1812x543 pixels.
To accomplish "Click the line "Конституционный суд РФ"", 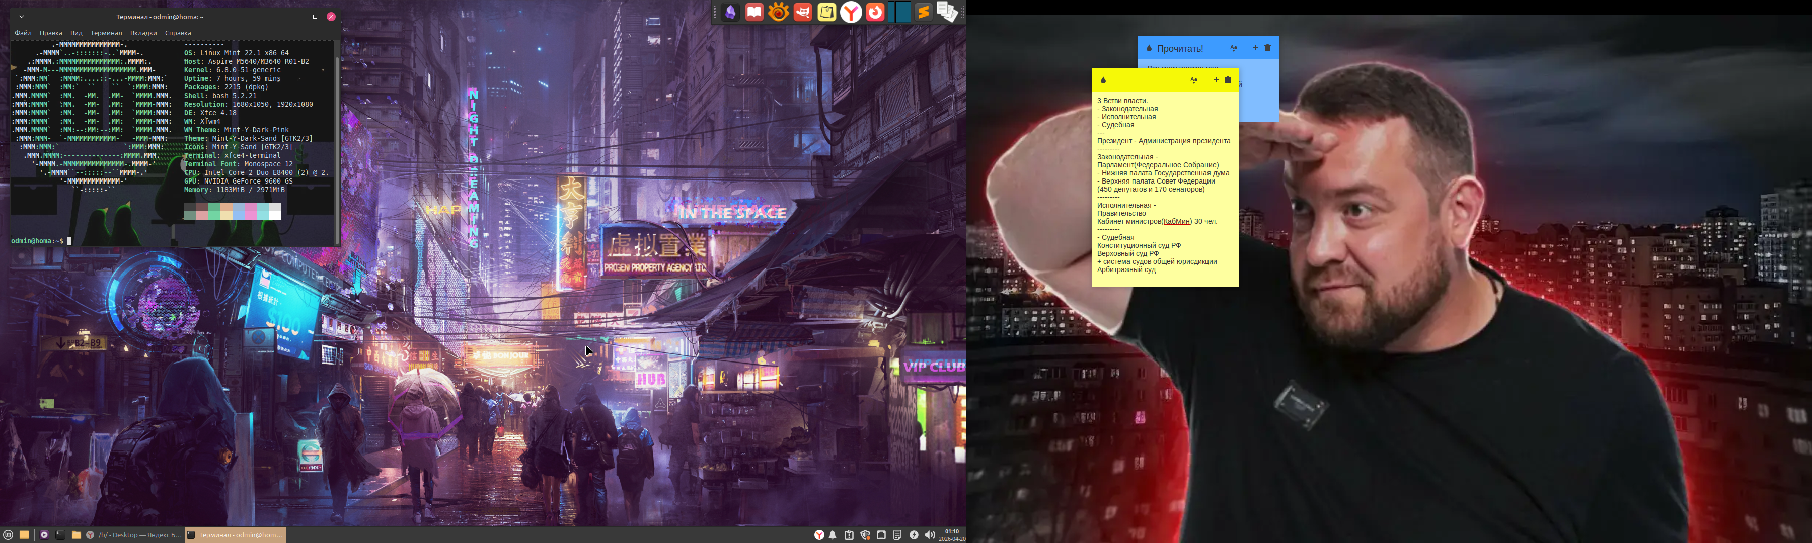I will tap(1139, 246).
